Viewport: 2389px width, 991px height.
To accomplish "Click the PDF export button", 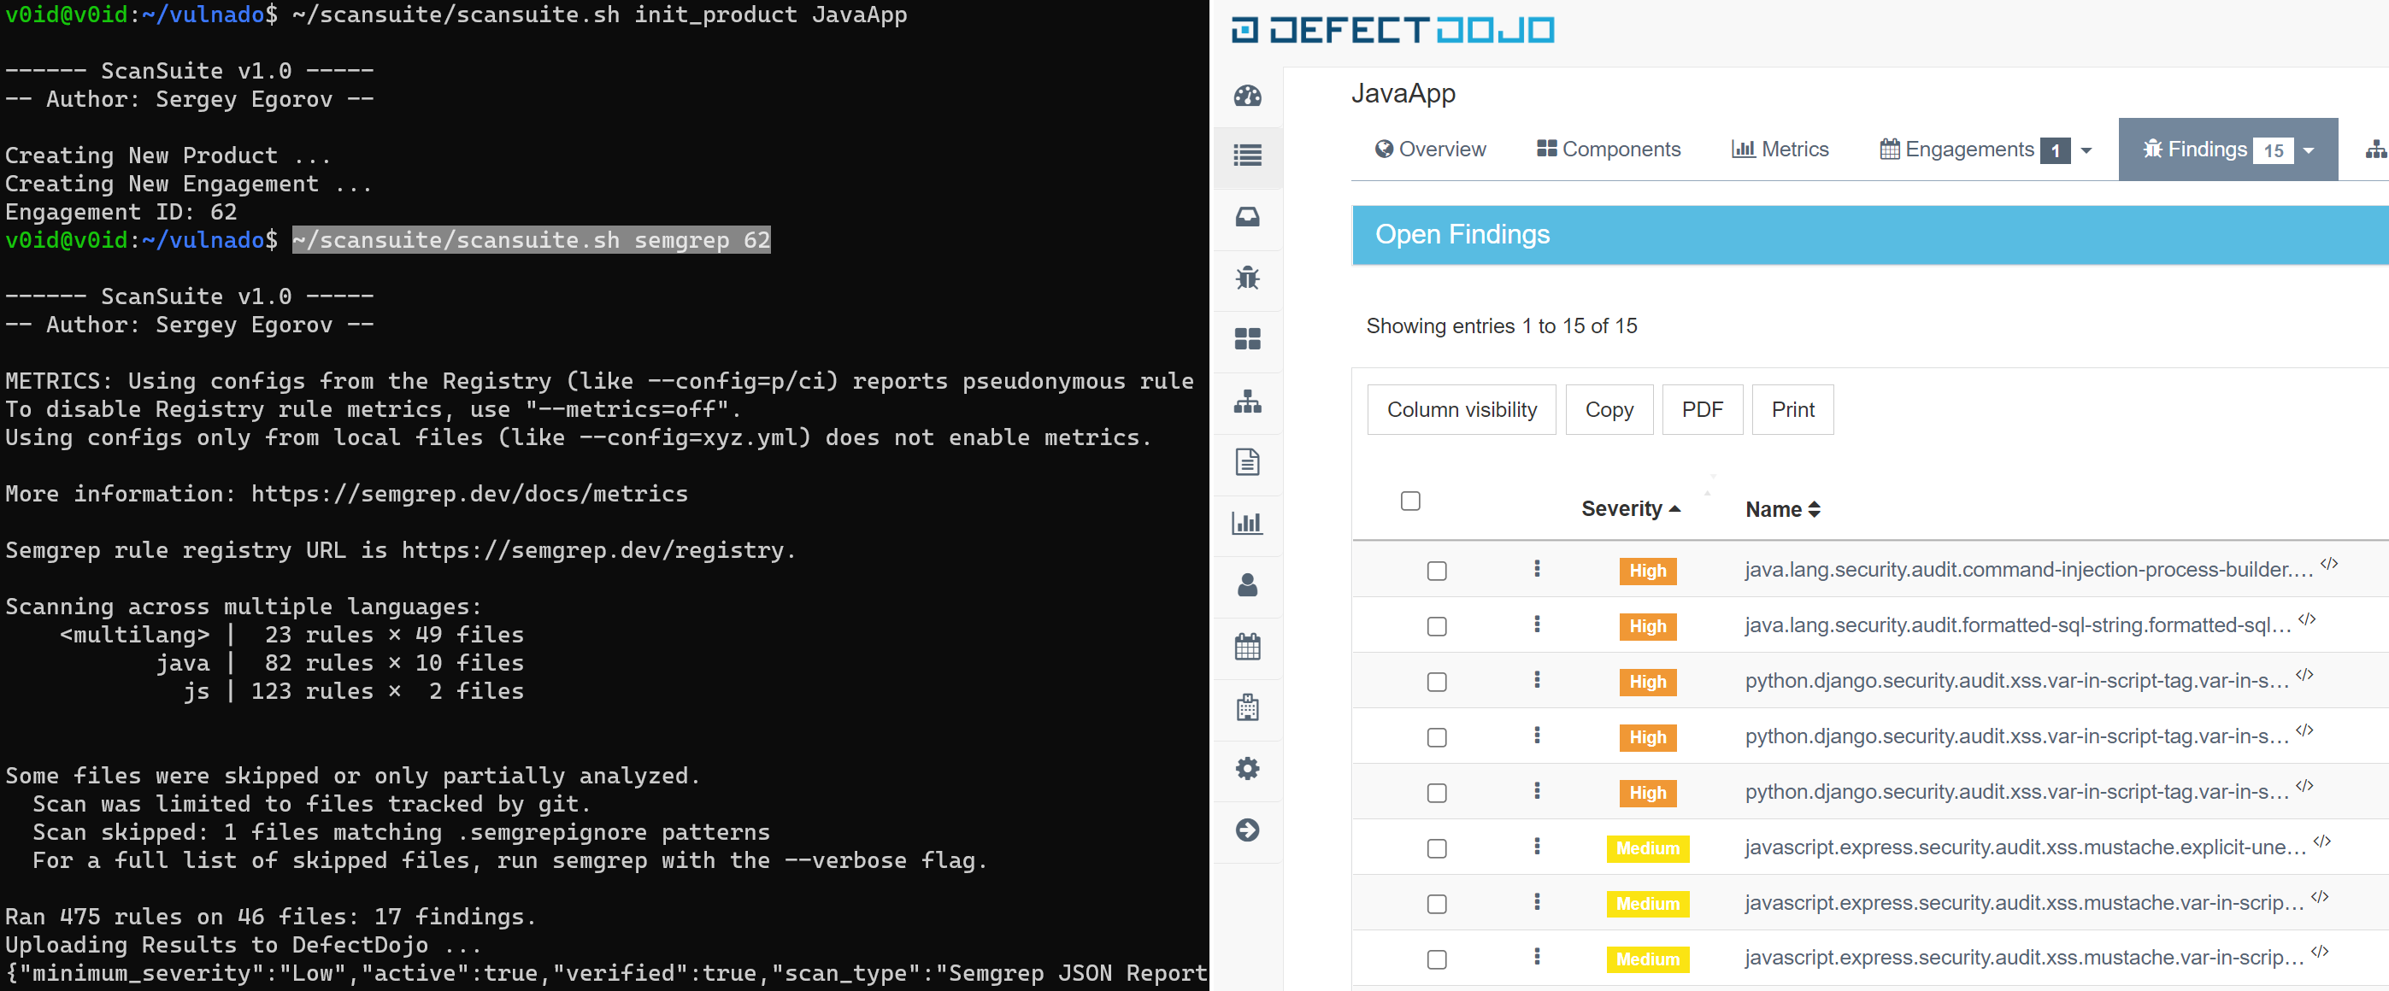I will pos(1702,410).
